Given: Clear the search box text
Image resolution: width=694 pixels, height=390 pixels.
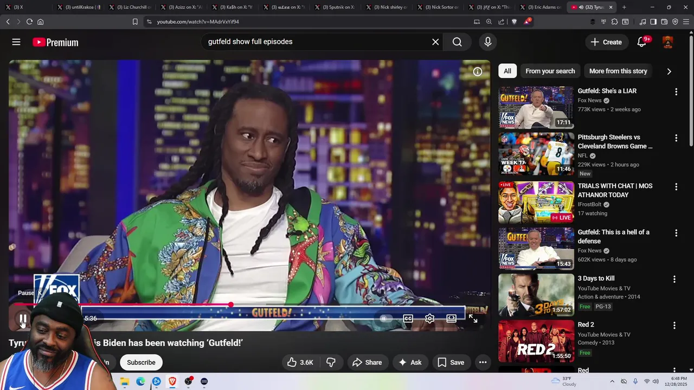Looking at the screenshot, I should pos(435,42).
